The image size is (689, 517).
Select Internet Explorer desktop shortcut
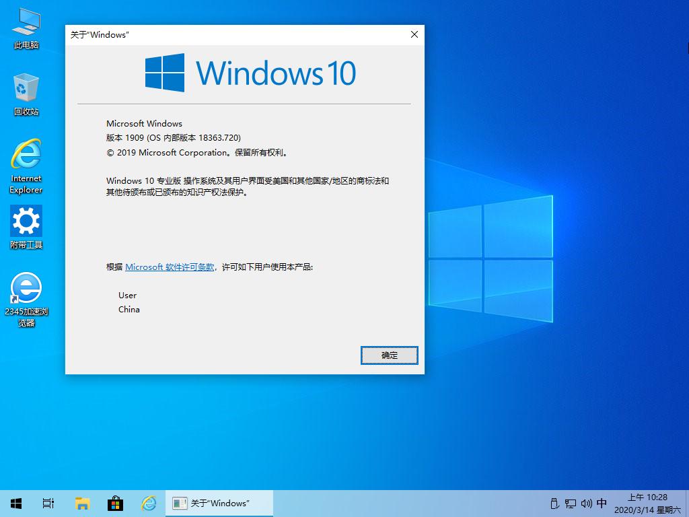(26, 166)
